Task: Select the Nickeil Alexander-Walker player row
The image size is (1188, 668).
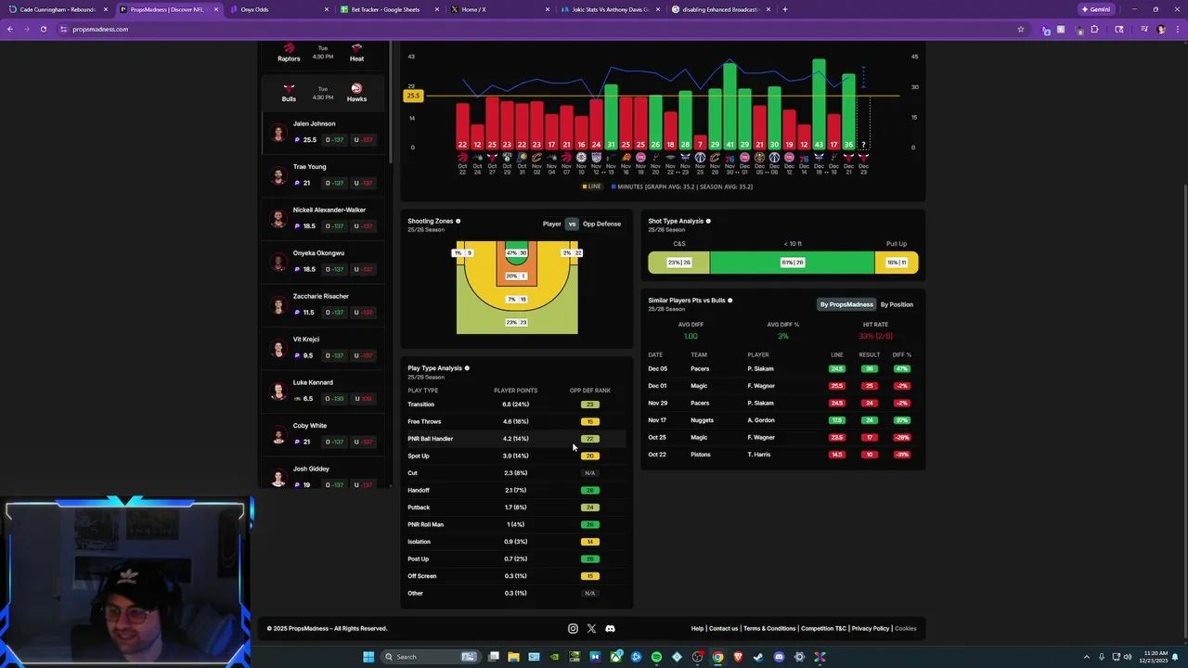Action: coord(323,218)
